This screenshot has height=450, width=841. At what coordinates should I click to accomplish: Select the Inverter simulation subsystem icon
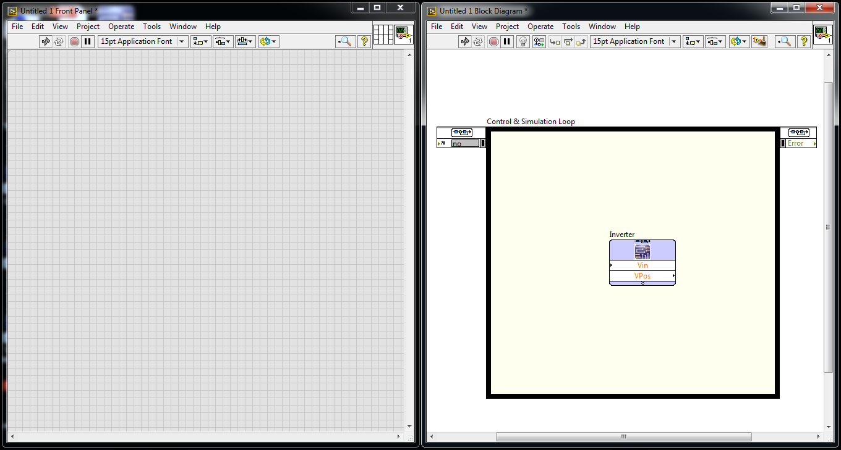tap(642, 251)
